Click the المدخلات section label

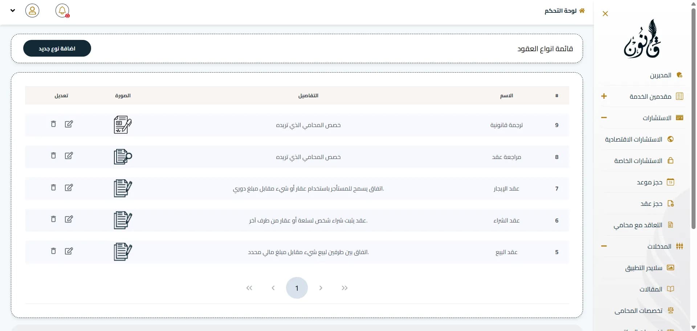point(659,246)
